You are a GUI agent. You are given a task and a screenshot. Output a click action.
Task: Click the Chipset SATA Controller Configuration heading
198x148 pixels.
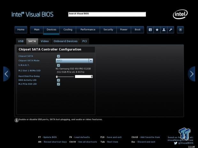click(50, 49)
